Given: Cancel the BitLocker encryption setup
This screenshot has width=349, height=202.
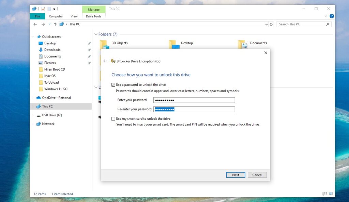Looking at the screenshot, I should coord(257,175).
